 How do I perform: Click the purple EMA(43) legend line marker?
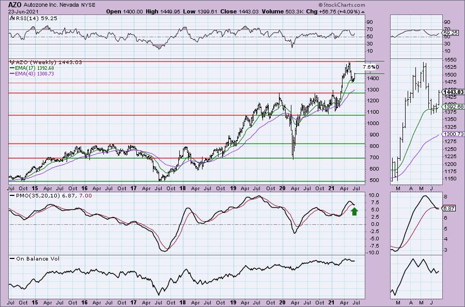(12, 73)
